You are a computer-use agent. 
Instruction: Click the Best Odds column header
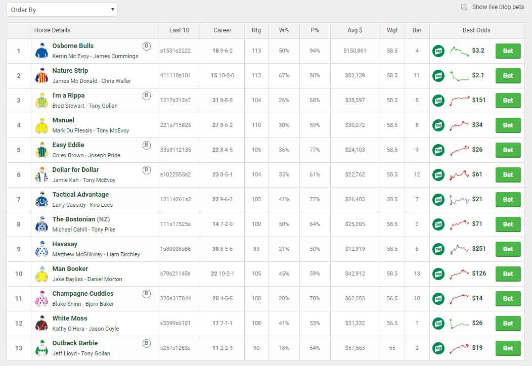(476, 30)
